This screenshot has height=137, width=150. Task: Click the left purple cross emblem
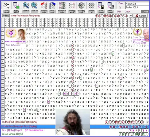pyautogui.click(x=11, y=33)
